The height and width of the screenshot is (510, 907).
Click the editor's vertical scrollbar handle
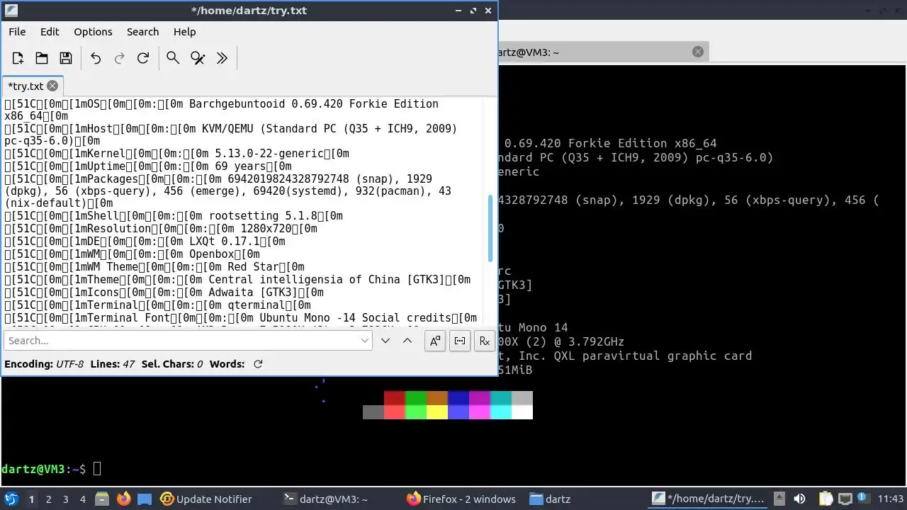pyautogui.click(x=490, y=228)
